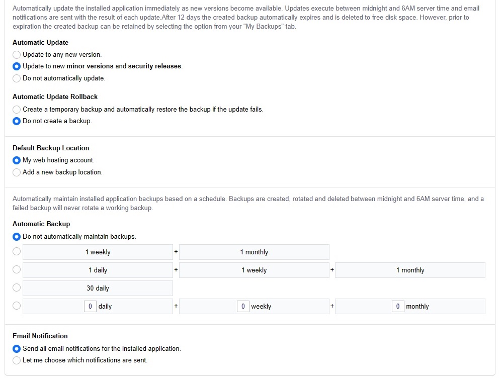Set backup location to My web hosting account
This screenshot has width=503, height=382.
click(x=16, y=159)
